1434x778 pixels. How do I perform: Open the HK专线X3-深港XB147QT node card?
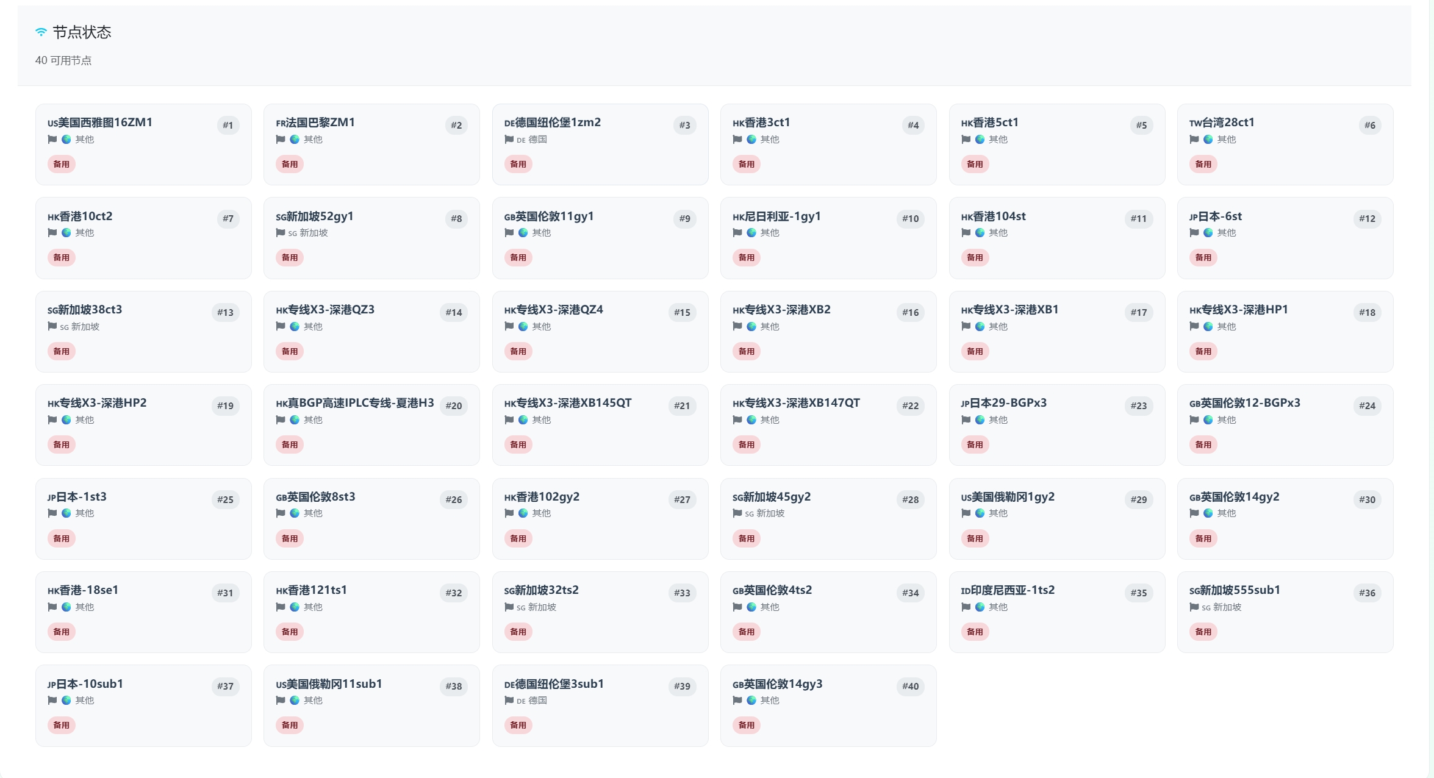coord(828,425)
